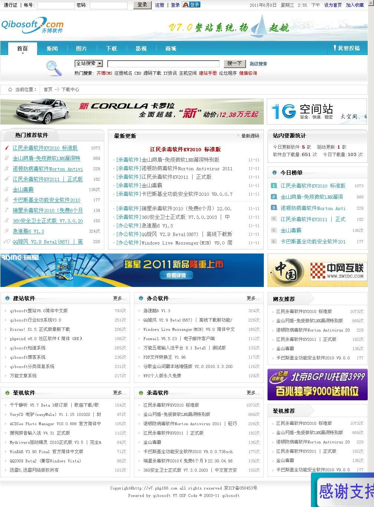
Task: Click the magnifying glass search icon
Action: 54,68
